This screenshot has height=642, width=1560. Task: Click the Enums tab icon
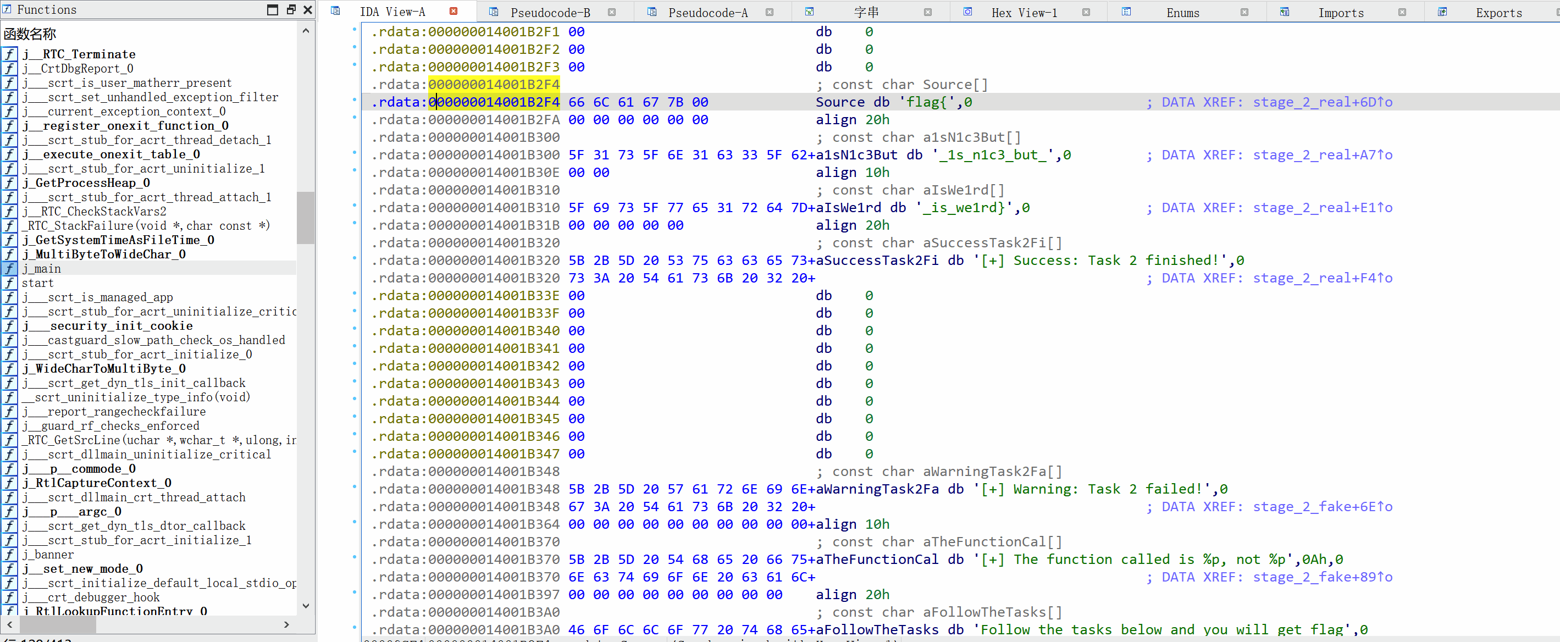point(1126,12)
